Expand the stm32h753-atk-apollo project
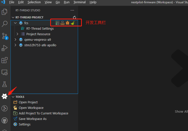This screenshot has width=188, height=131. tap(15, 45)
